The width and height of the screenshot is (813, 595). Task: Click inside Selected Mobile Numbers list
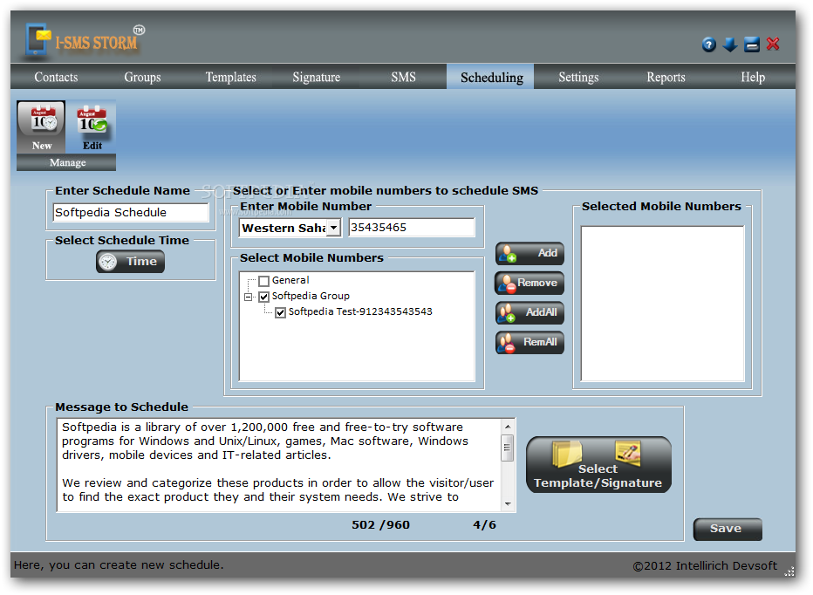click(663, 304)
